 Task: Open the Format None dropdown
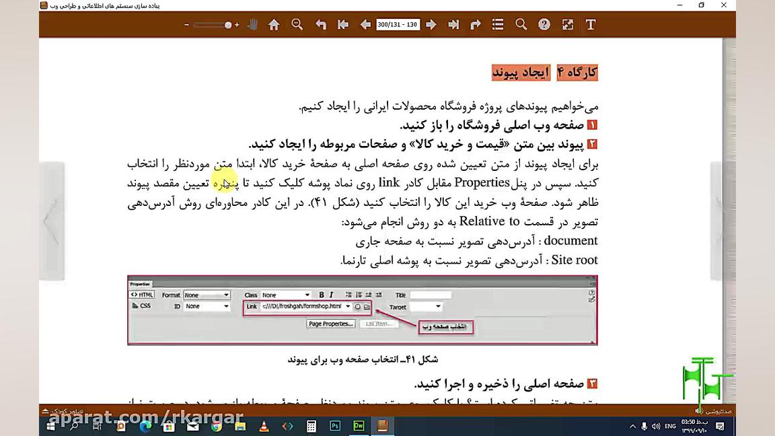tap(207, 295)
